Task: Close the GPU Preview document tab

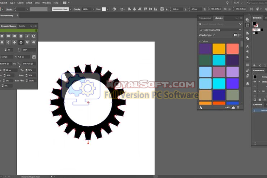Action: pyautogui.click(x=17, y=15)
